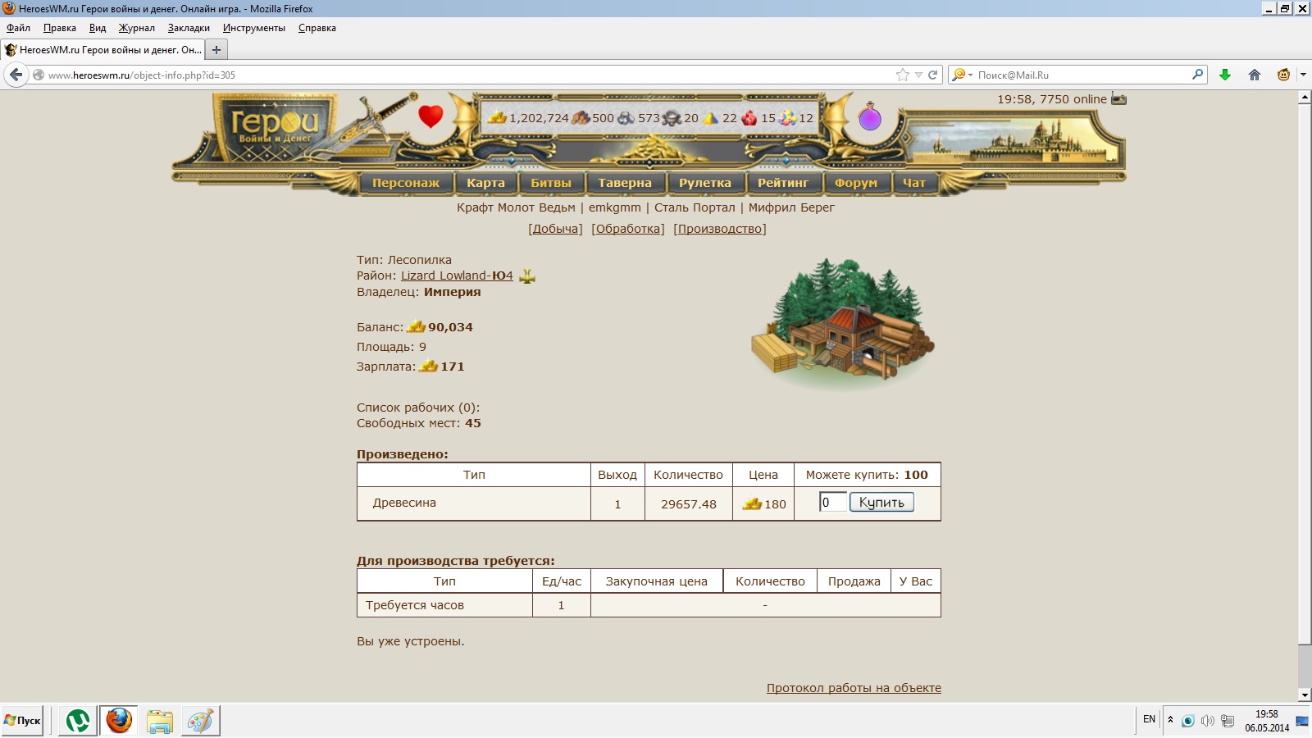Open the Журнал menu
Image resolution: width=1312 pixels, height=738 pixels.
click(137, 28)
